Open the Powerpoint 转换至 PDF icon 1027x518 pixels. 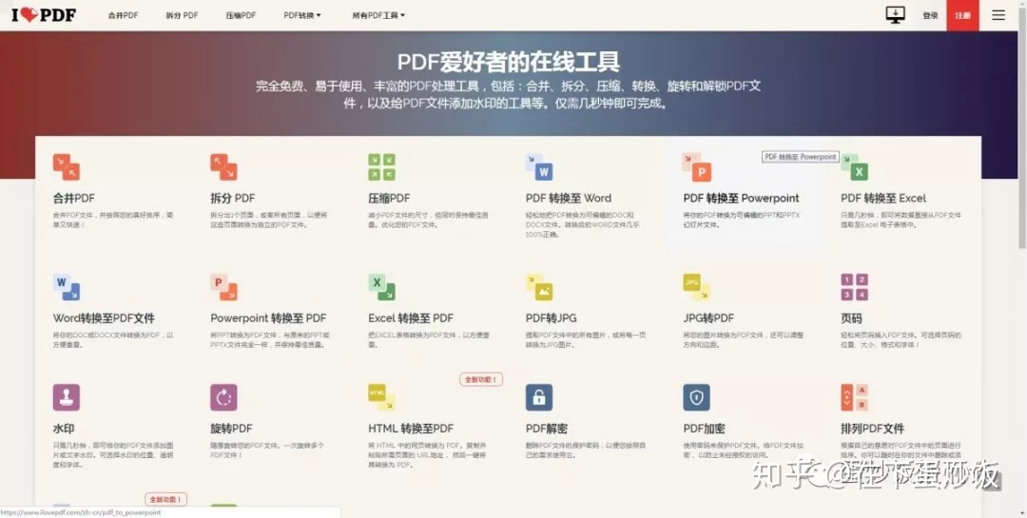point(223,287)
